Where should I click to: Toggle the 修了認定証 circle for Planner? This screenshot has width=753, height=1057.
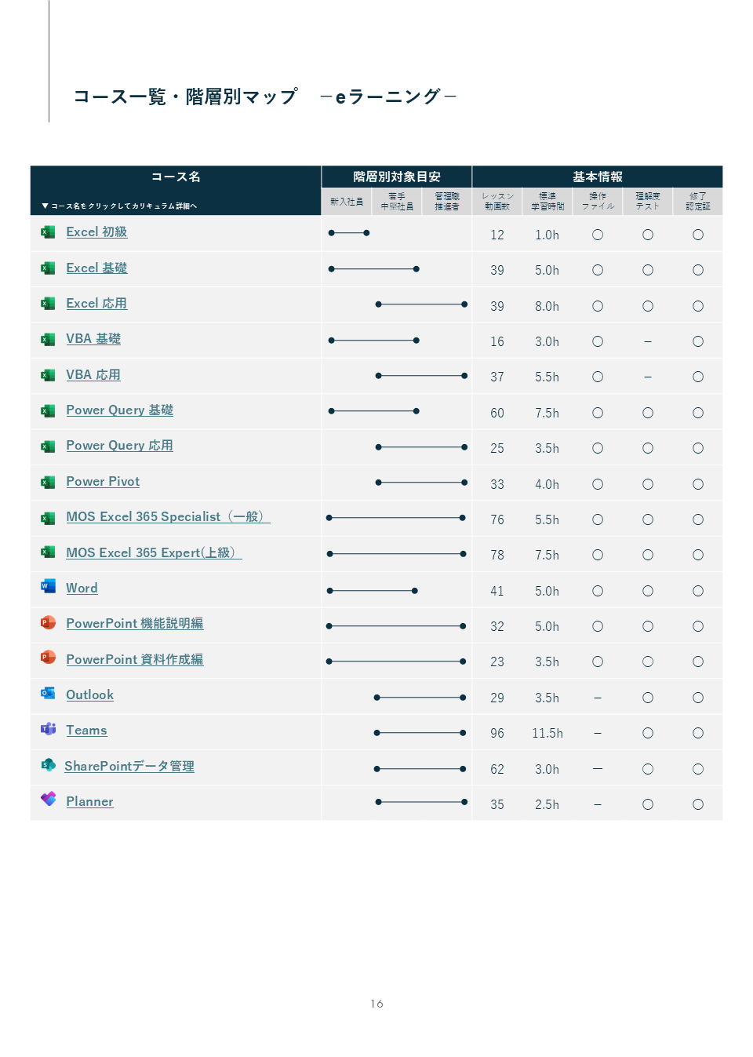698,804
